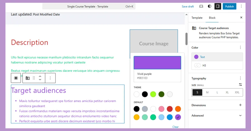The image size is (251, 131).
Task: Pick the pale cyan blue default swatch
Action: click(161, 117)
